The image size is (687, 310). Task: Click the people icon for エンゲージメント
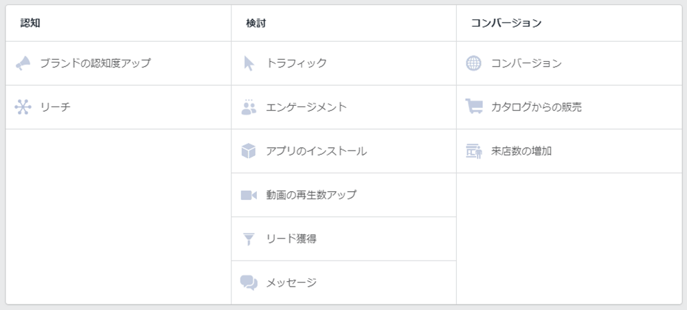pos(249,107)
